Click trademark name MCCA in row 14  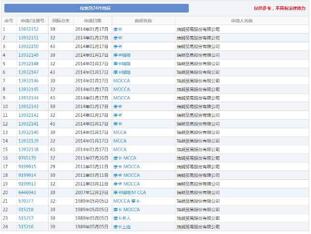click(x=120, y=141)
